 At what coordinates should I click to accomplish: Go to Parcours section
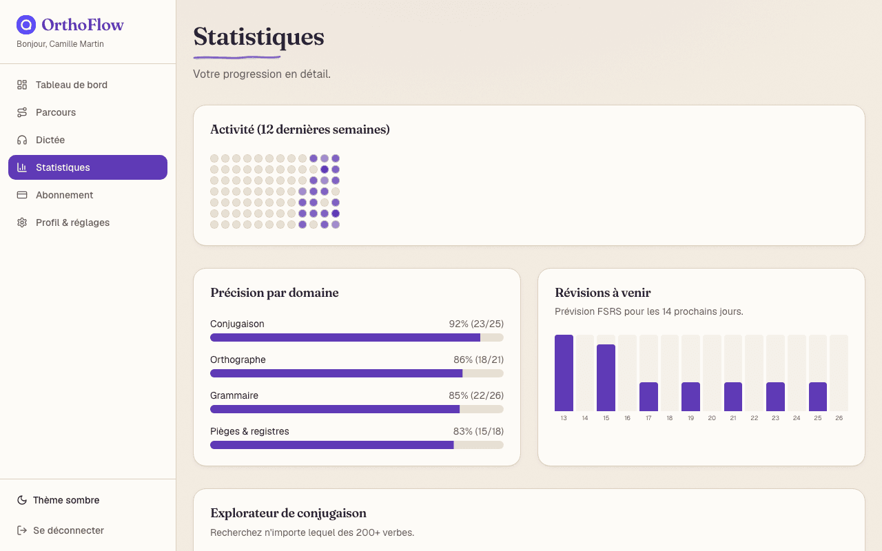[x=88, y=112]
